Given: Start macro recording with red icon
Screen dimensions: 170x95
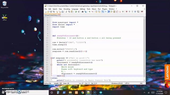Looking at the screenshot, I should 126,12.
